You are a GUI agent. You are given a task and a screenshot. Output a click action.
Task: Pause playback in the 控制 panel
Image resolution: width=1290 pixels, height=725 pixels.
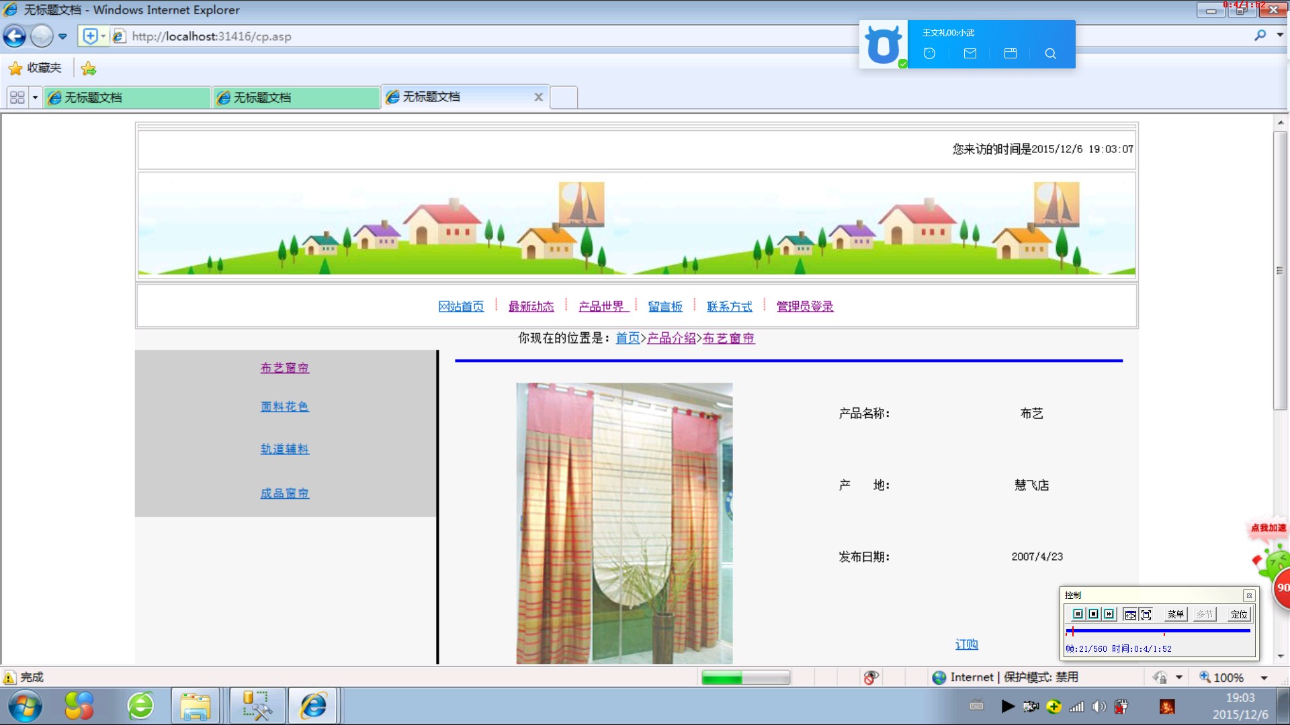point(1078,614)
